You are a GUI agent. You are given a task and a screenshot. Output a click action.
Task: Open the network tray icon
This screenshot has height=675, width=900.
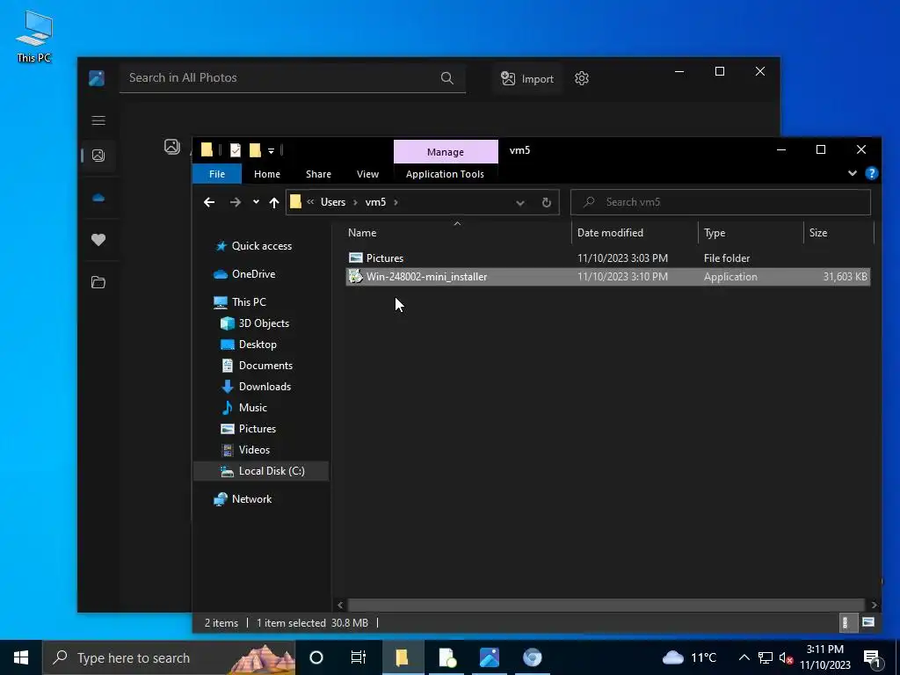(x=766, y=657)
